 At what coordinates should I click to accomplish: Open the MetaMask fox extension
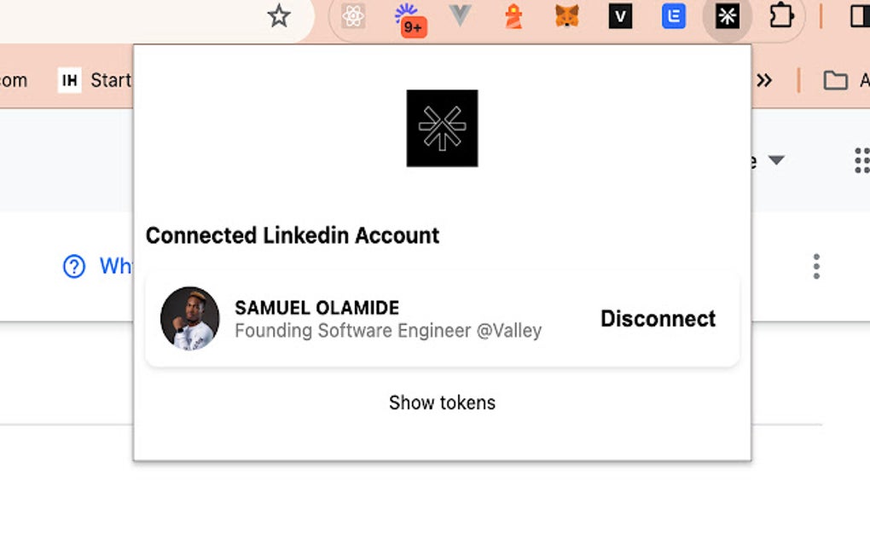coord(567,16)
